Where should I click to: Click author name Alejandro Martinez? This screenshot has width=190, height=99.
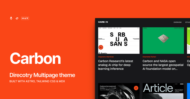click(106, 57)
